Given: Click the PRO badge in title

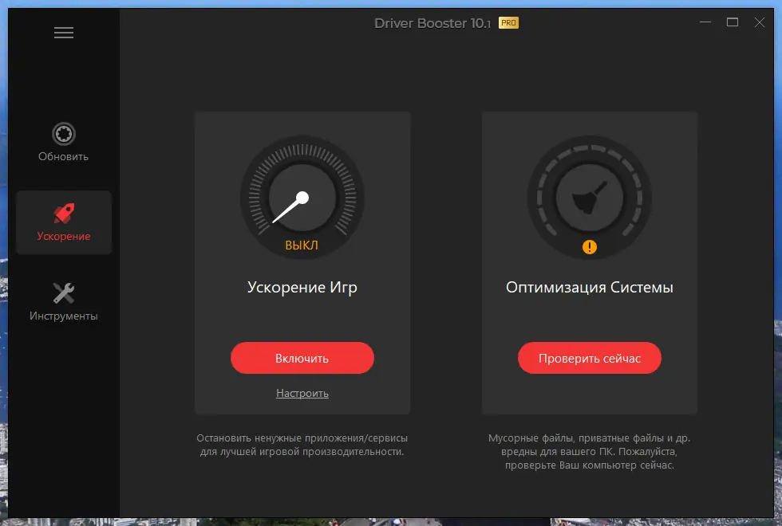Looking at the screenshot, I should [509, 23].
